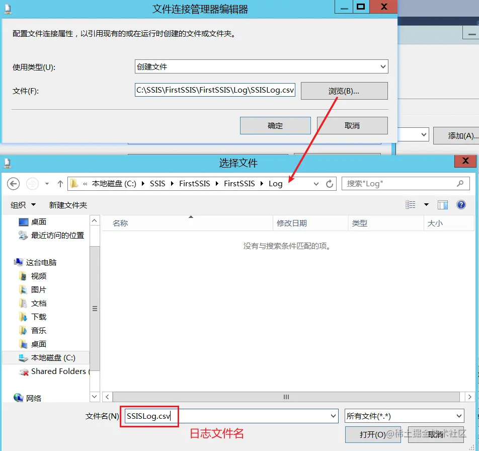
Task: Click the 文件(F) path field
Action: 215,90
